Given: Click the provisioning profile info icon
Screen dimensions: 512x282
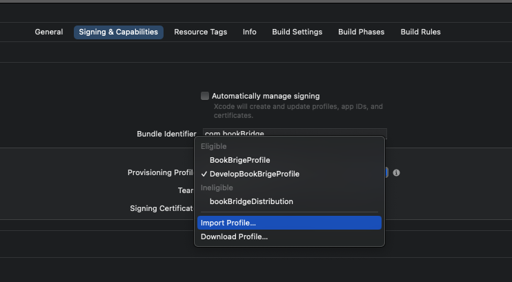Looking at the screenshot, I should (x=397, y=173).
